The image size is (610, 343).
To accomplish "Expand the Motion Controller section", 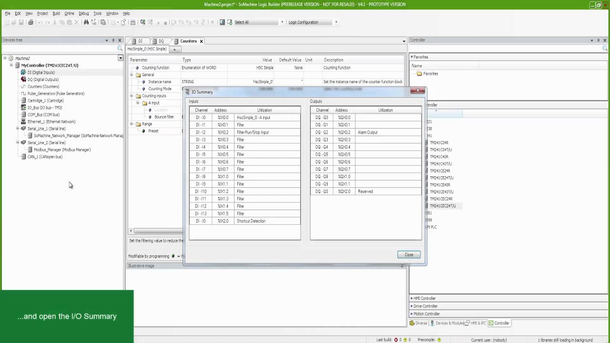I will click(412, 314).
